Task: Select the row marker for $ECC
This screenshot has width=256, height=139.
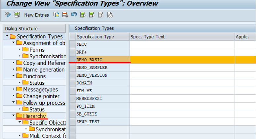Action: pos(72,44)
